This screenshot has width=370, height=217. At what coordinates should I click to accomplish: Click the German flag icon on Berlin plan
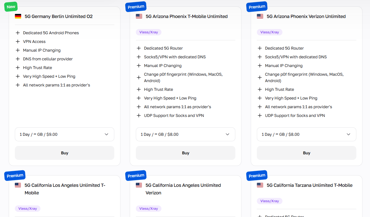tap(18, 16)
